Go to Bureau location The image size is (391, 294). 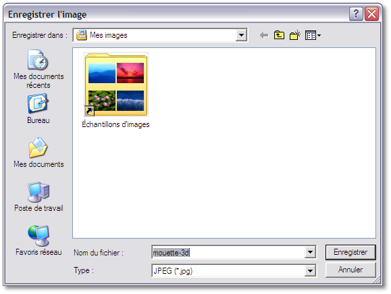click(x=38, y=109)
